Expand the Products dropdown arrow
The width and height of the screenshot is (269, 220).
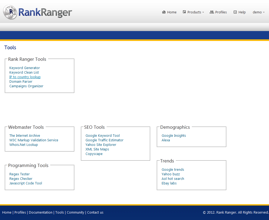point(203,12)
